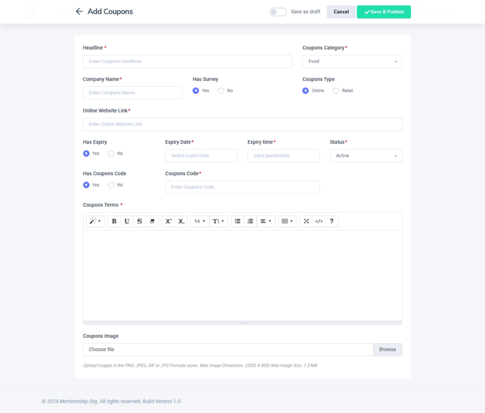
Task: Switch to code view in editor
Action: click(319, 221)
